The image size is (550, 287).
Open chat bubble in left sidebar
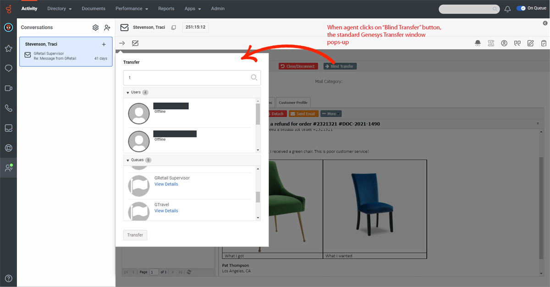pos(8,68)
